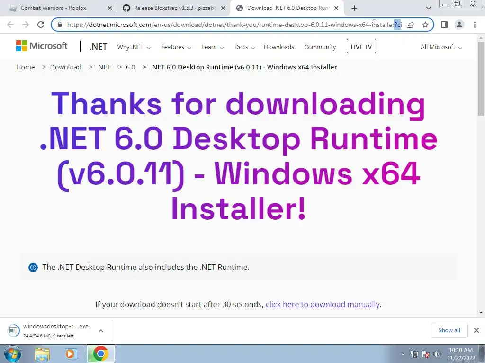Reload the current page
485x363 pixels.
(41, 25)
